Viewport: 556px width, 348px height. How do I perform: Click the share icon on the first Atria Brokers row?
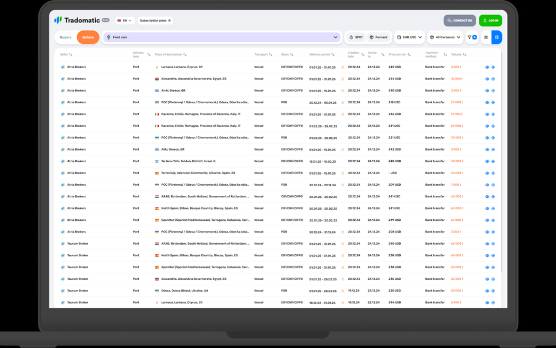click(494, 67)
